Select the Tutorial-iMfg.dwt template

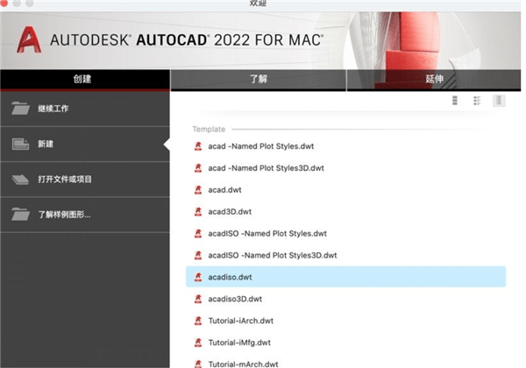346,343
